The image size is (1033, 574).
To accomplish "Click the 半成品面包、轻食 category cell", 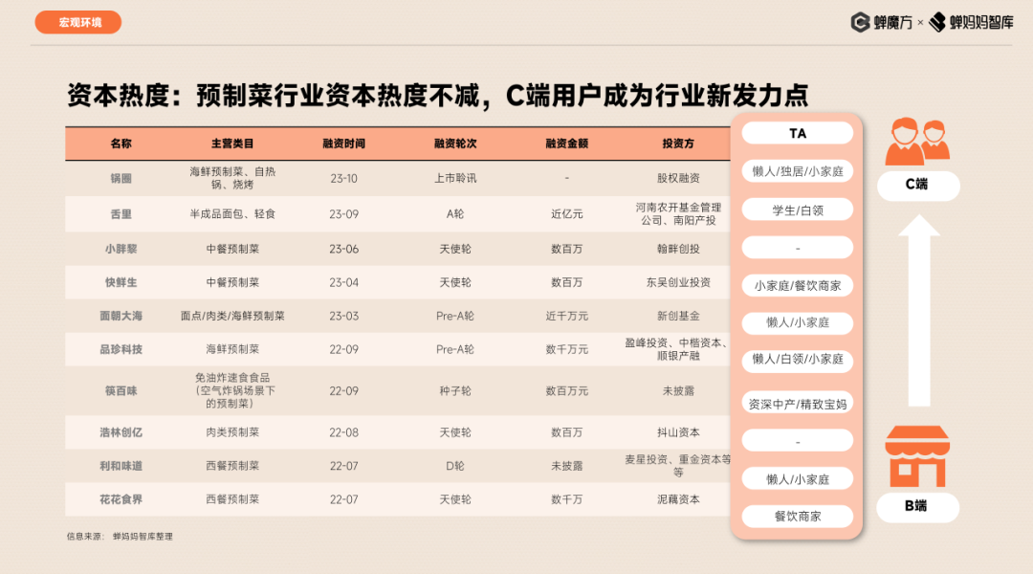I will 232,214.
